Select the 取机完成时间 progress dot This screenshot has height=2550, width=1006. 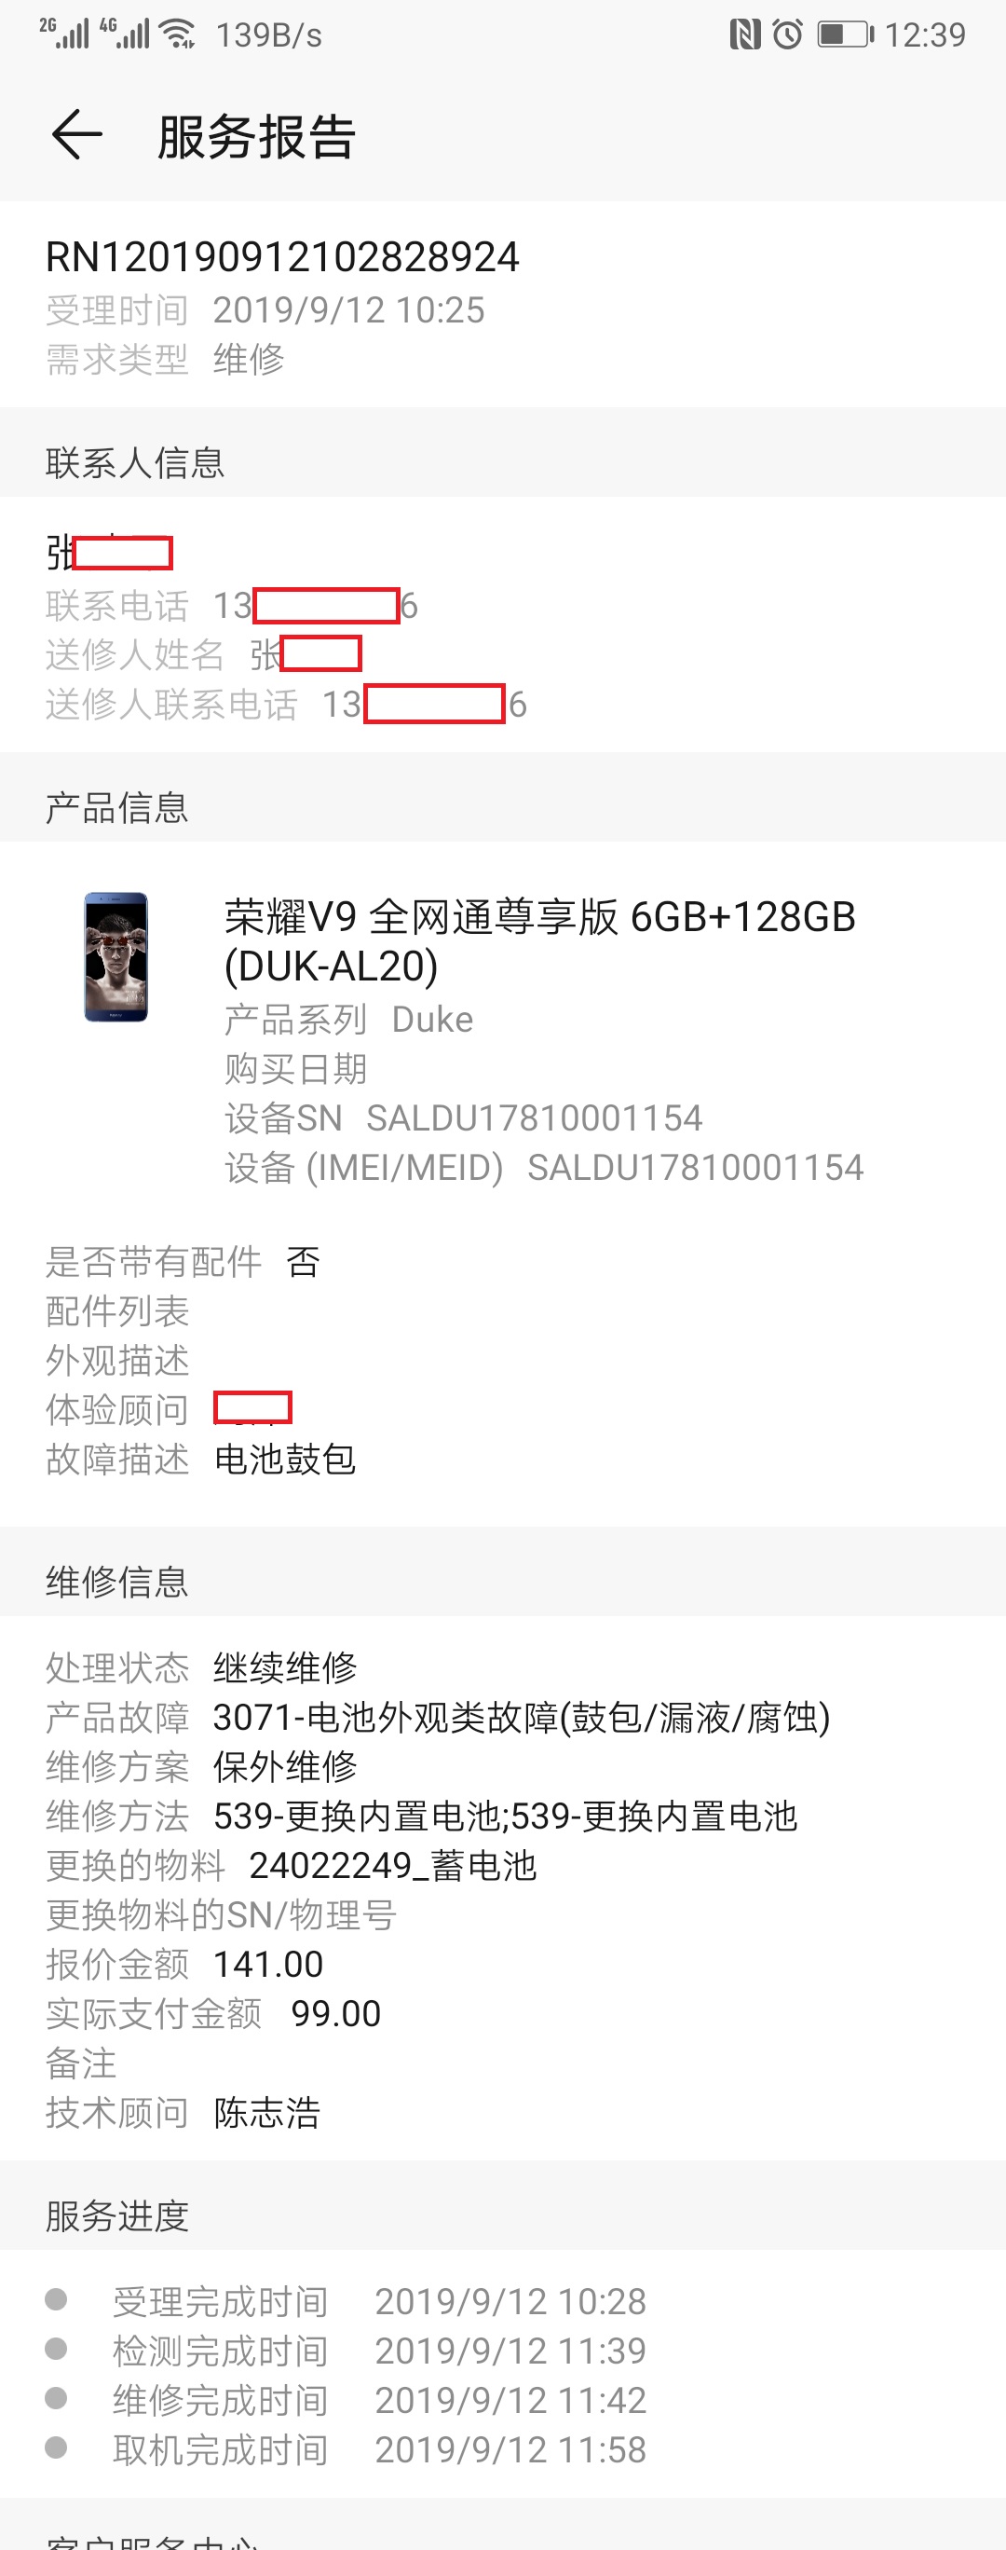[x=57, y=2447]
